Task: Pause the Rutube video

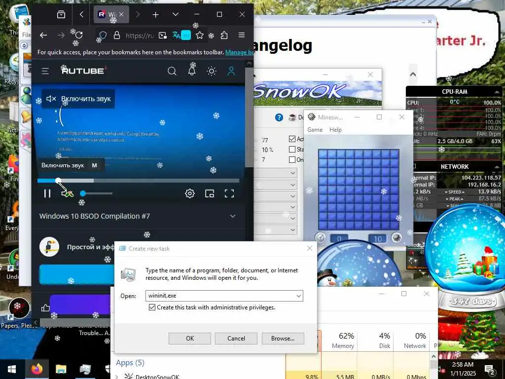Action: point(47,193)
